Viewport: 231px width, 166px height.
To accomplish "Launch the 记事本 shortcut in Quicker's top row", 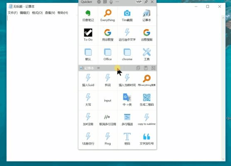I will (147, 16).
